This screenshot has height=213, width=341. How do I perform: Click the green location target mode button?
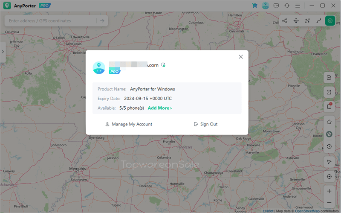(330, 20)
